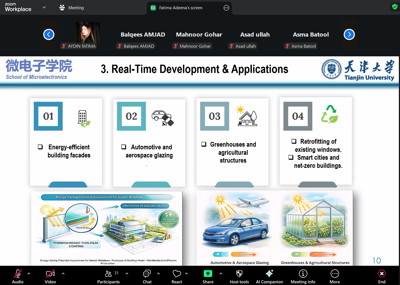The image size is (400, 285).
Task: Click the slide title Real-Time Development & Applications
Action: click(x=195, y=69)
